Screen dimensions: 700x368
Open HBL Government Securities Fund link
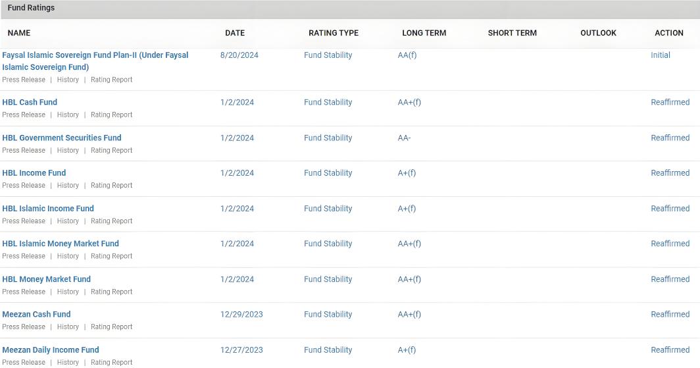62,138
